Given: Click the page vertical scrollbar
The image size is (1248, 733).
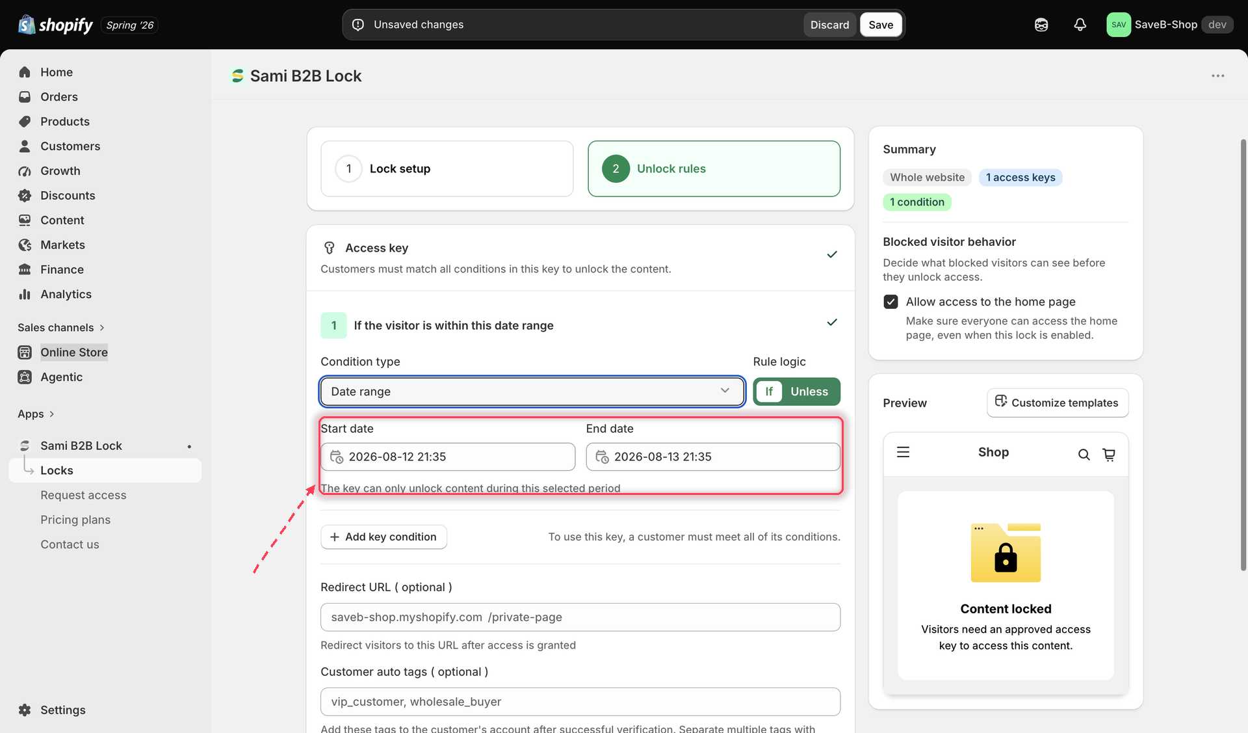Looking at the screenshot, I should tap(1243, 354).
